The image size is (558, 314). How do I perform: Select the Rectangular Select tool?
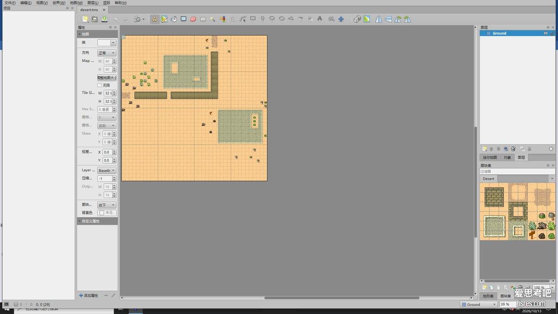point(203,19)
